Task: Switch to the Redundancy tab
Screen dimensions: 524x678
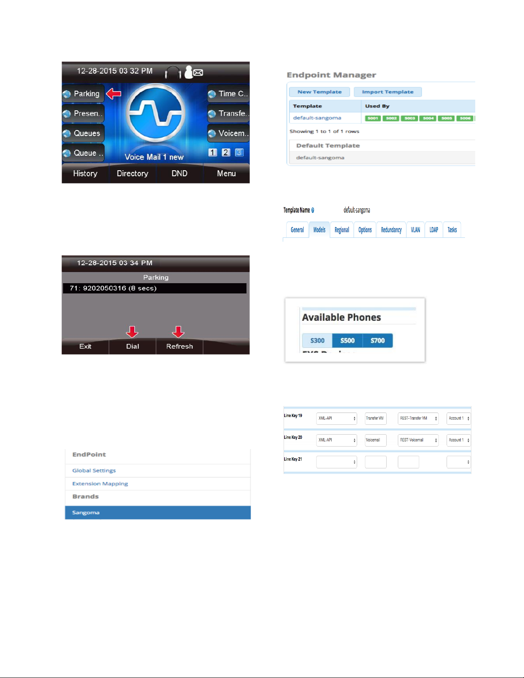Action: pos(391,230)
